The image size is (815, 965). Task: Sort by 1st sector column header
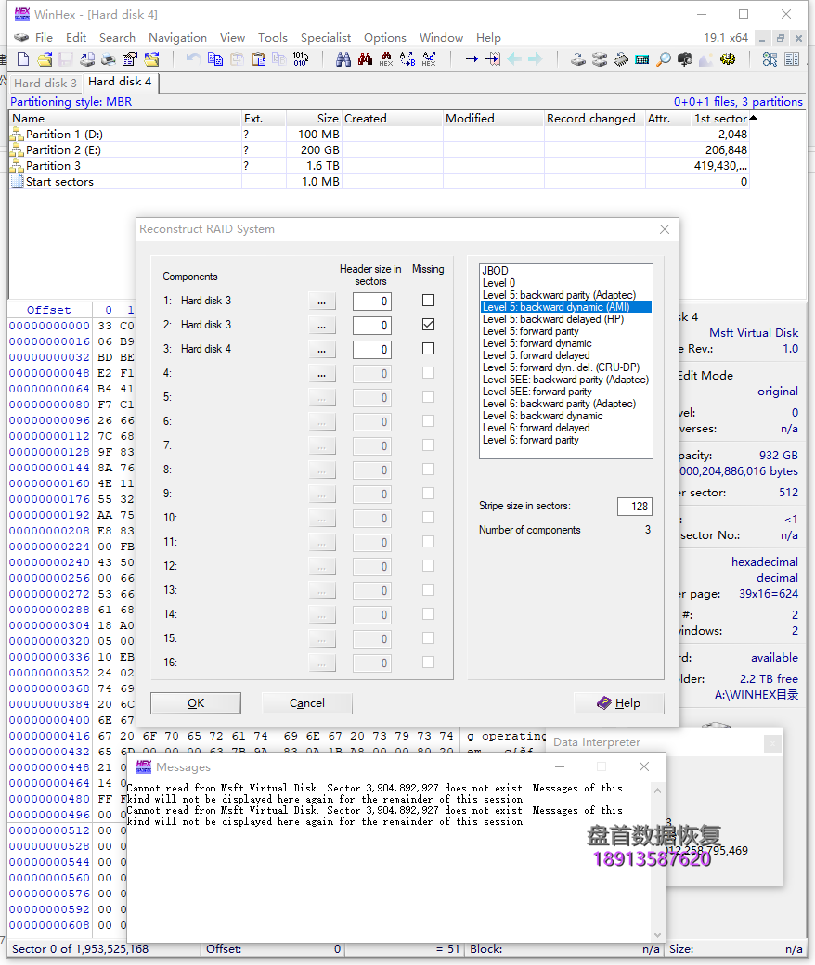(x=720, y=118)
